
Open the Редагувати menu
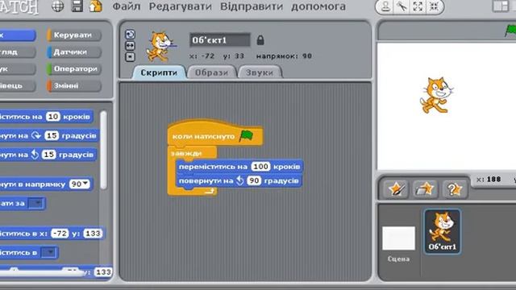181,6
